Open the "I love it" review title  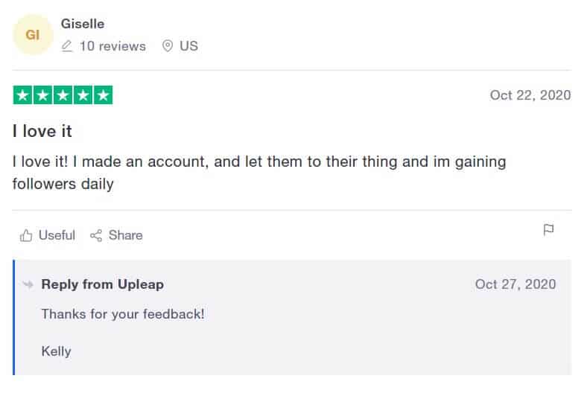click(x=42, y=131)
